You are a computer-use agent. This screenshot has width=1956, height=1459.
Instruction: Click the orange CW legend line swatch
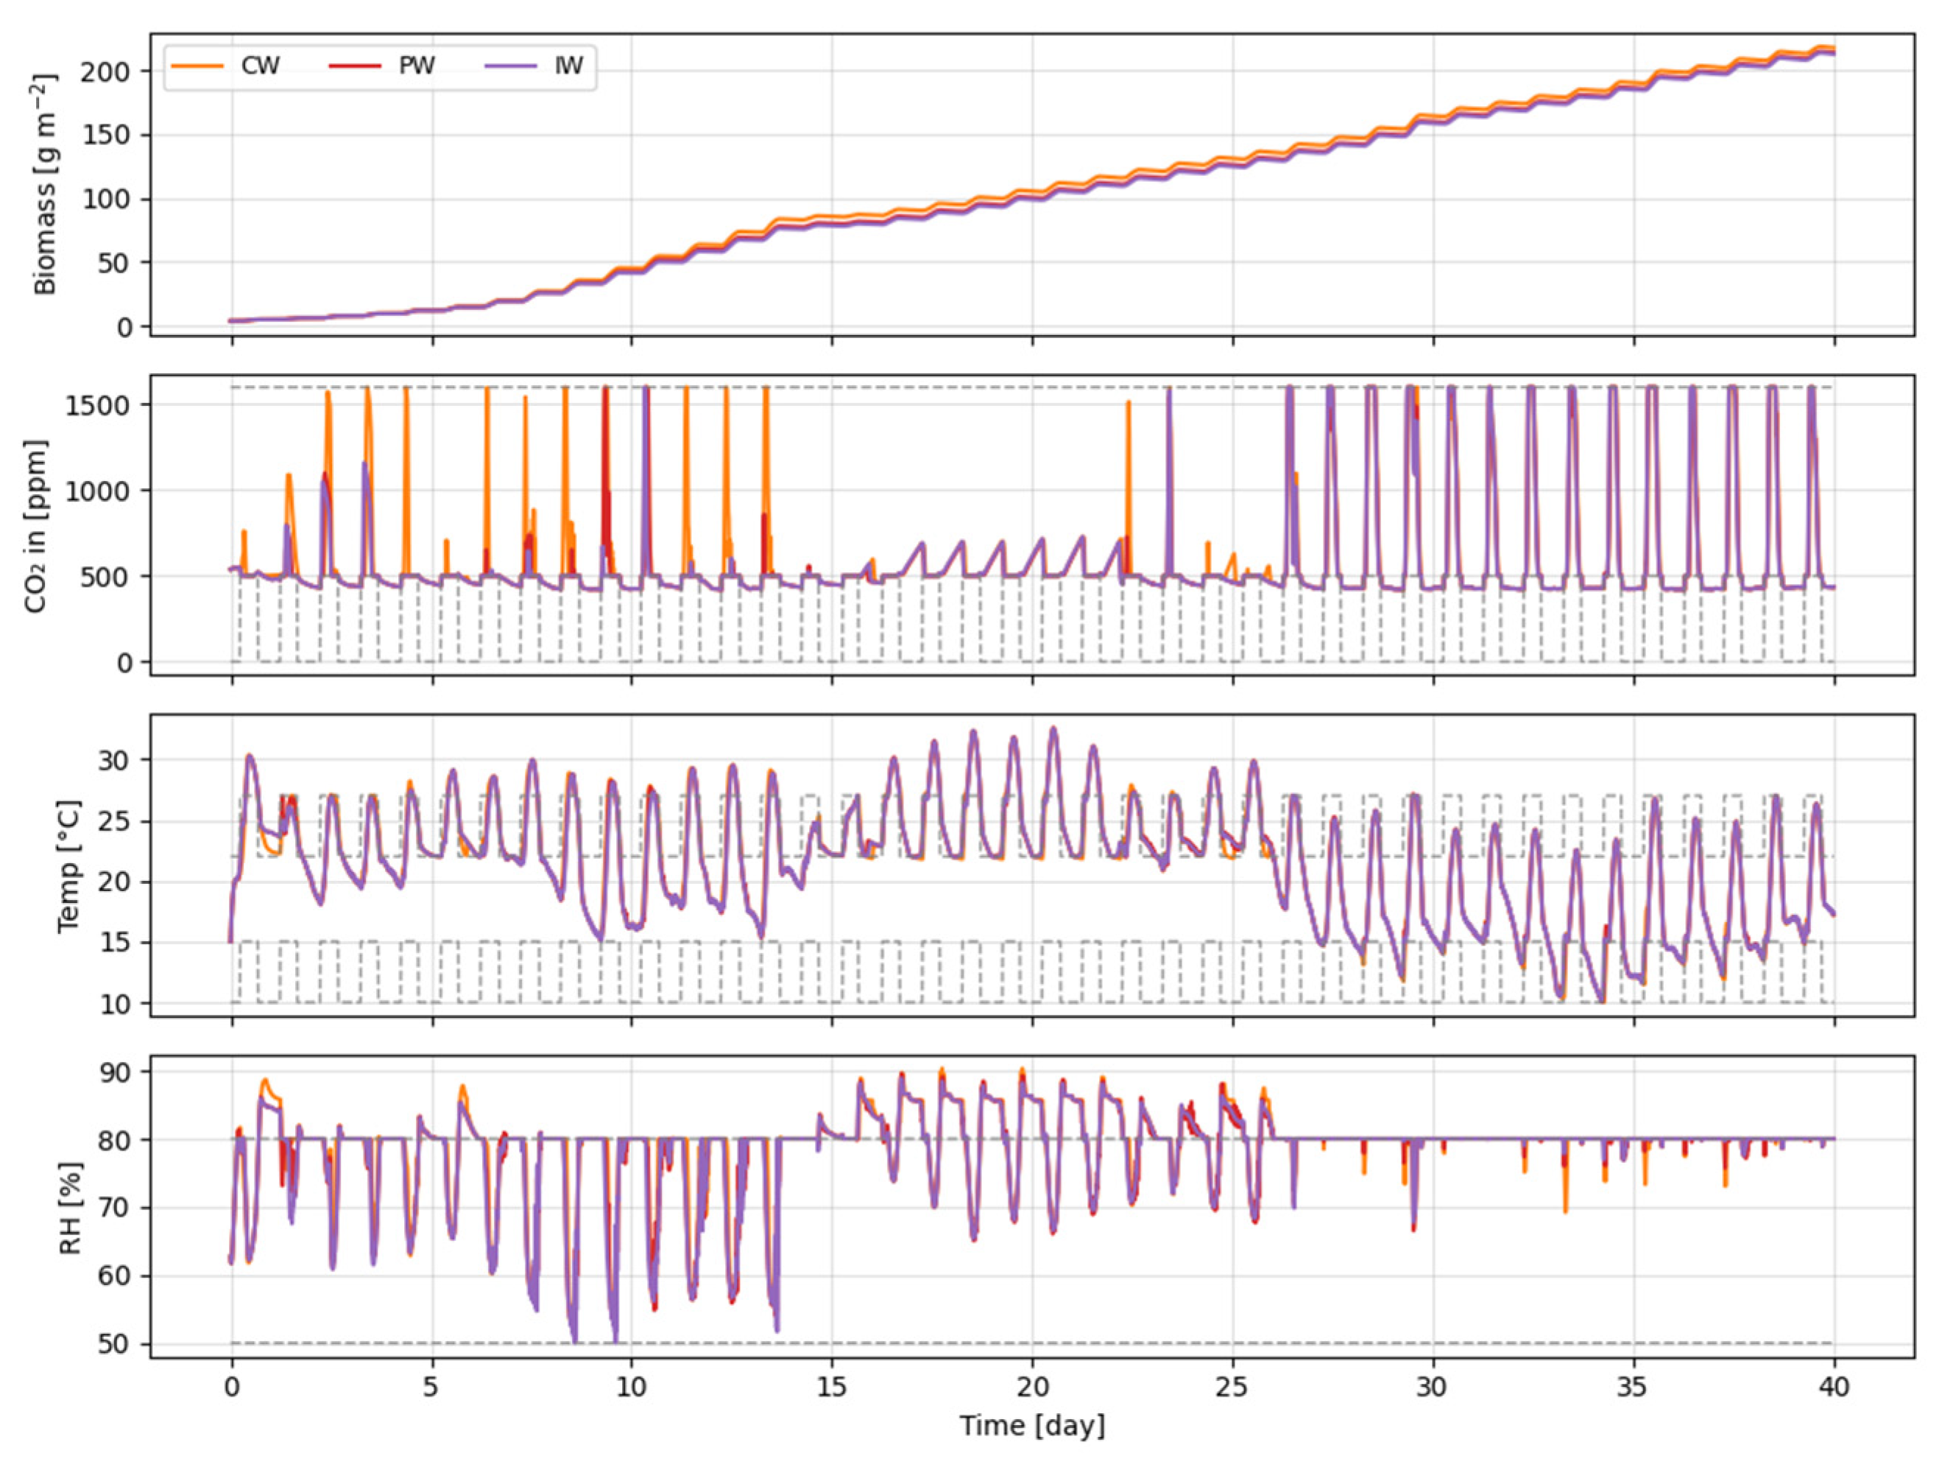(x=198, y=66)
